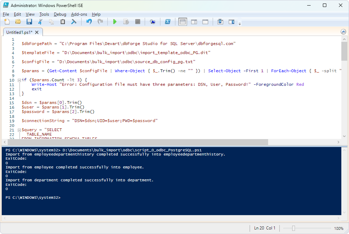
Task: Adjust the zoom slider handle
Action: click(x=293, y=228)
